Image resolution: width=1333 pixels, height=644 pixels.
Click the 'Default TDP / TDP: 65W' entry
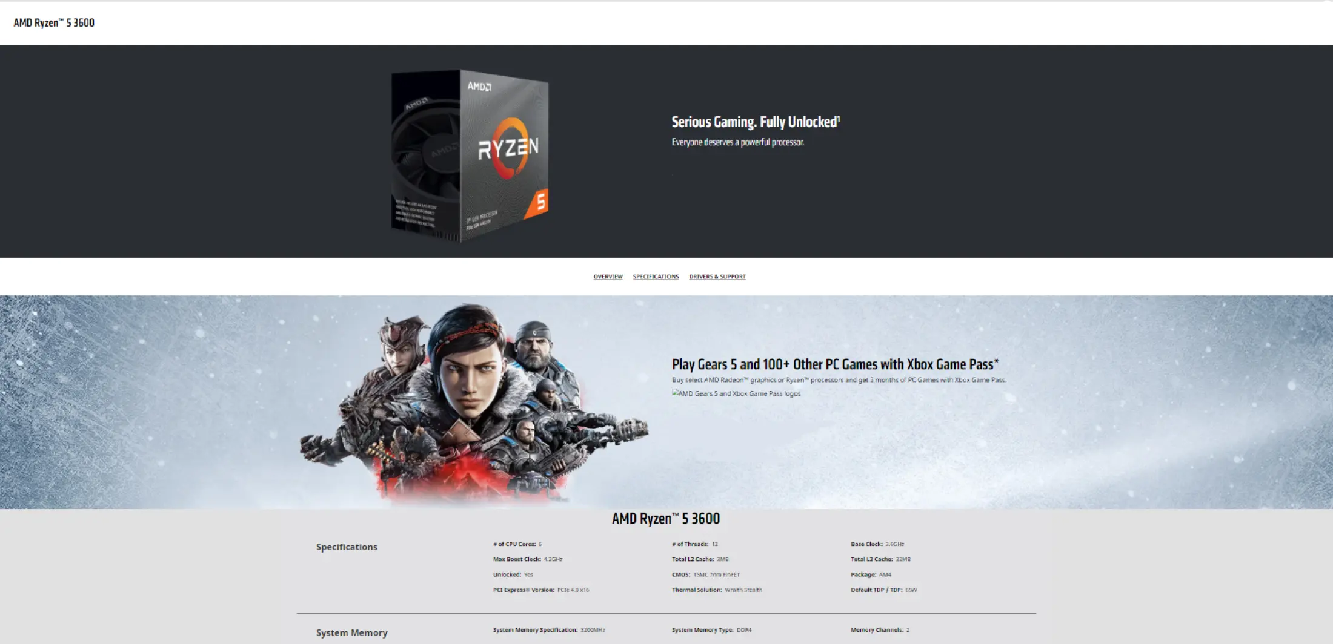pos(883,590)
